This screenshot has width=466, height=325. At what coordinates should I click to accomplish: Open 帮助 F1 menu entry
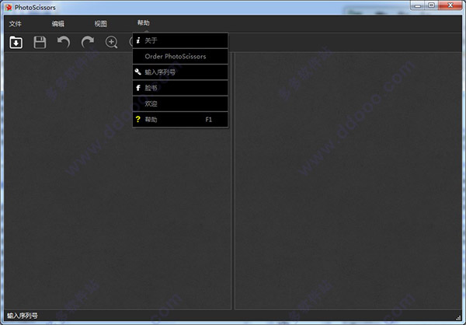coord(180,119)
